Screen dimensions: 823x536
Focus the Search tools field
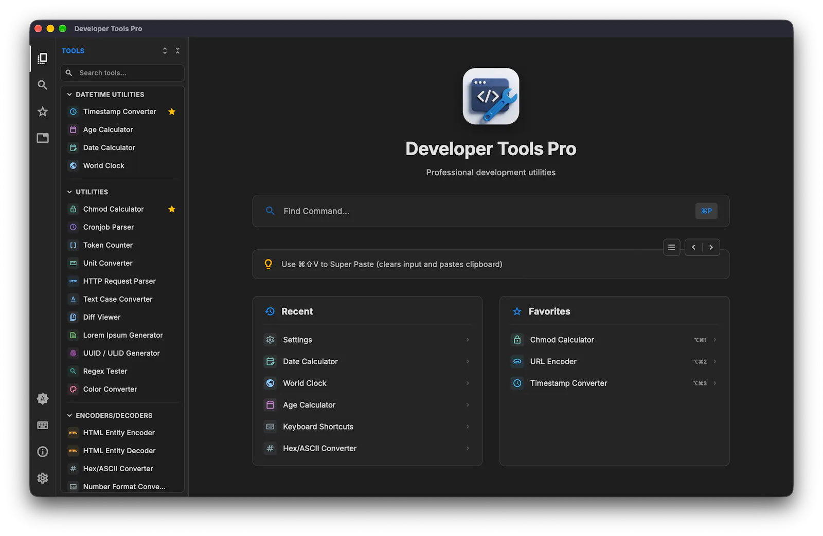(122, 73)
